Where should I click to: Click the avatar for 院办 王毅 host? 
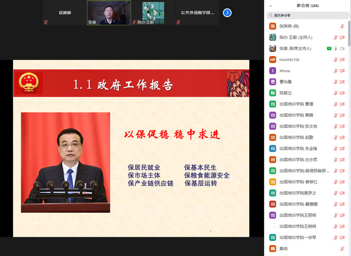coord(272,37)
